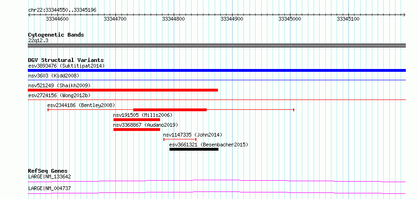This screenshot has width=419, height=199.
Task: Select the thin red nsv1147335 variant line
Action: pos(180,139)
